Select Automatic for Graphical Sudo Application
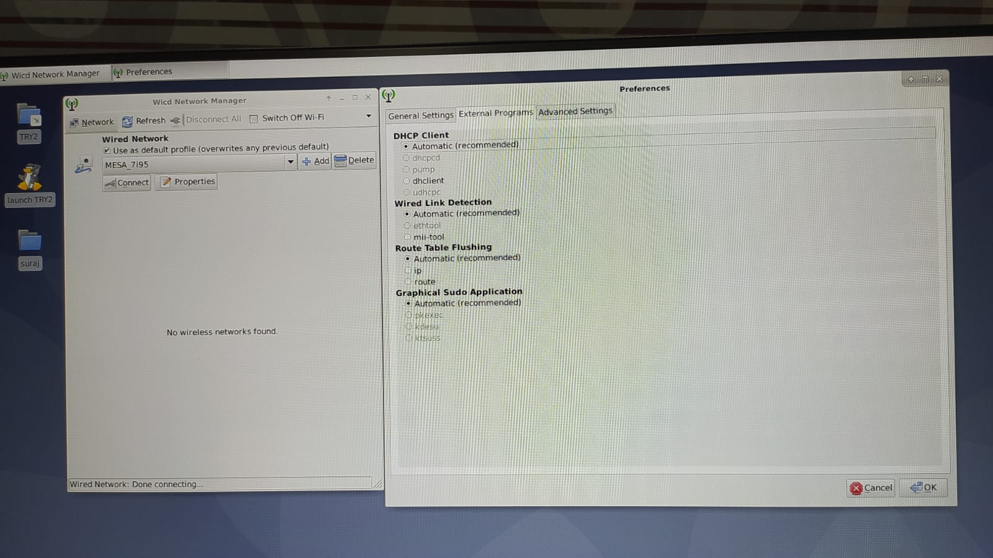The width and height of the screenshot is (993, 558). (408, 304)
